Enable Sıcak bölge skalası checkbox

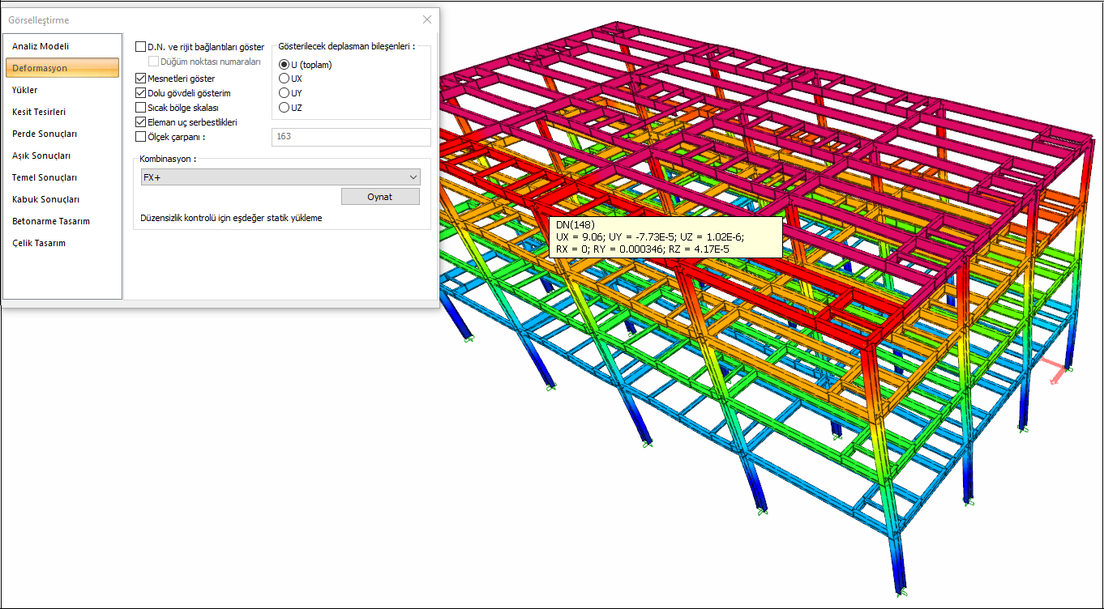pyautogui.click(x=141, y=108)
